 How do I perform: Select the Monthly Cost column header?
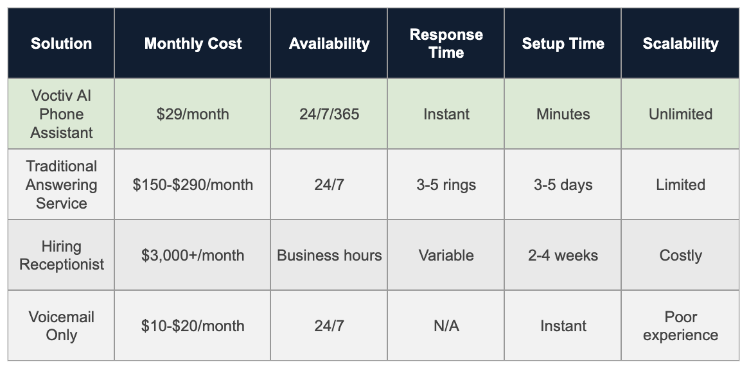click(193, 44)
